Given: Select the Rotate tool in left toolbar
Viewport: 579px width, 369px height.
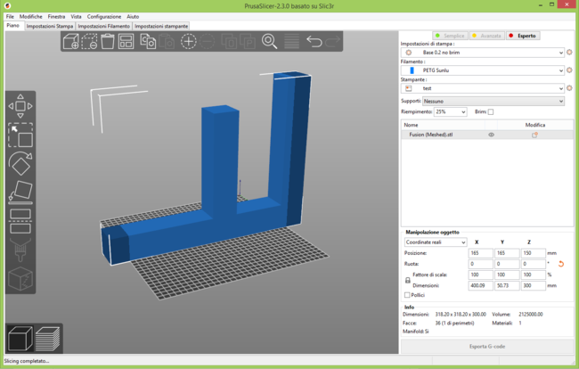Looking at the screenshot, I should tap(20, 163).
